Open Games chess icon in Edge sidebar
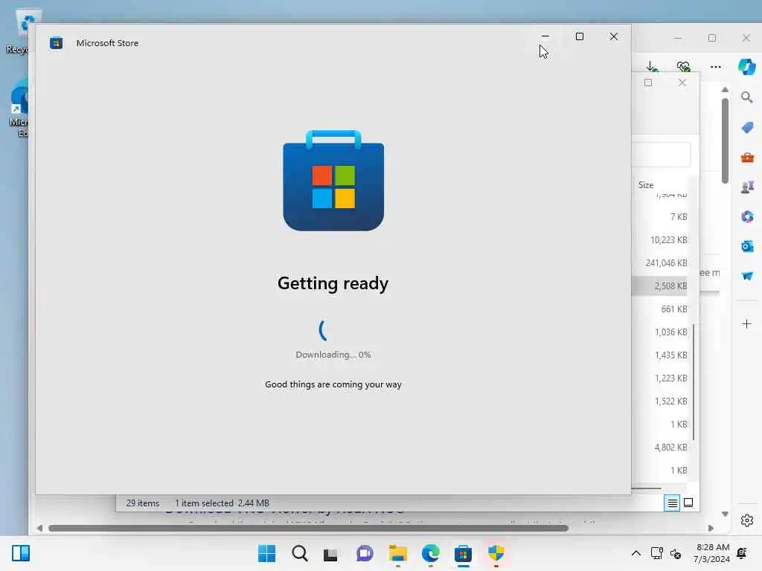The width and height of the screenshot is (762, 571). (x=747, y=187)
